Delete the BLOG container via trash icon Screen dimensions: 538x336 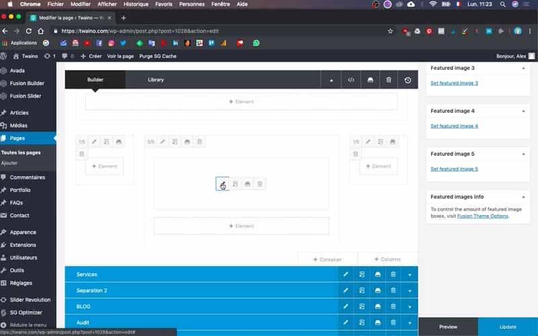point(393,306)
